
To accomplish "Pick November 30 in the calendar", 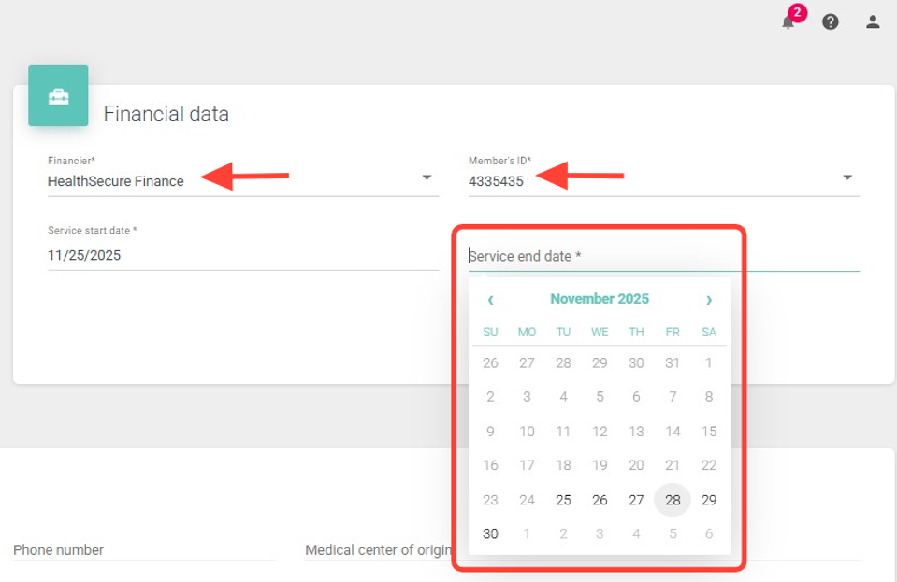I will 490,534.
